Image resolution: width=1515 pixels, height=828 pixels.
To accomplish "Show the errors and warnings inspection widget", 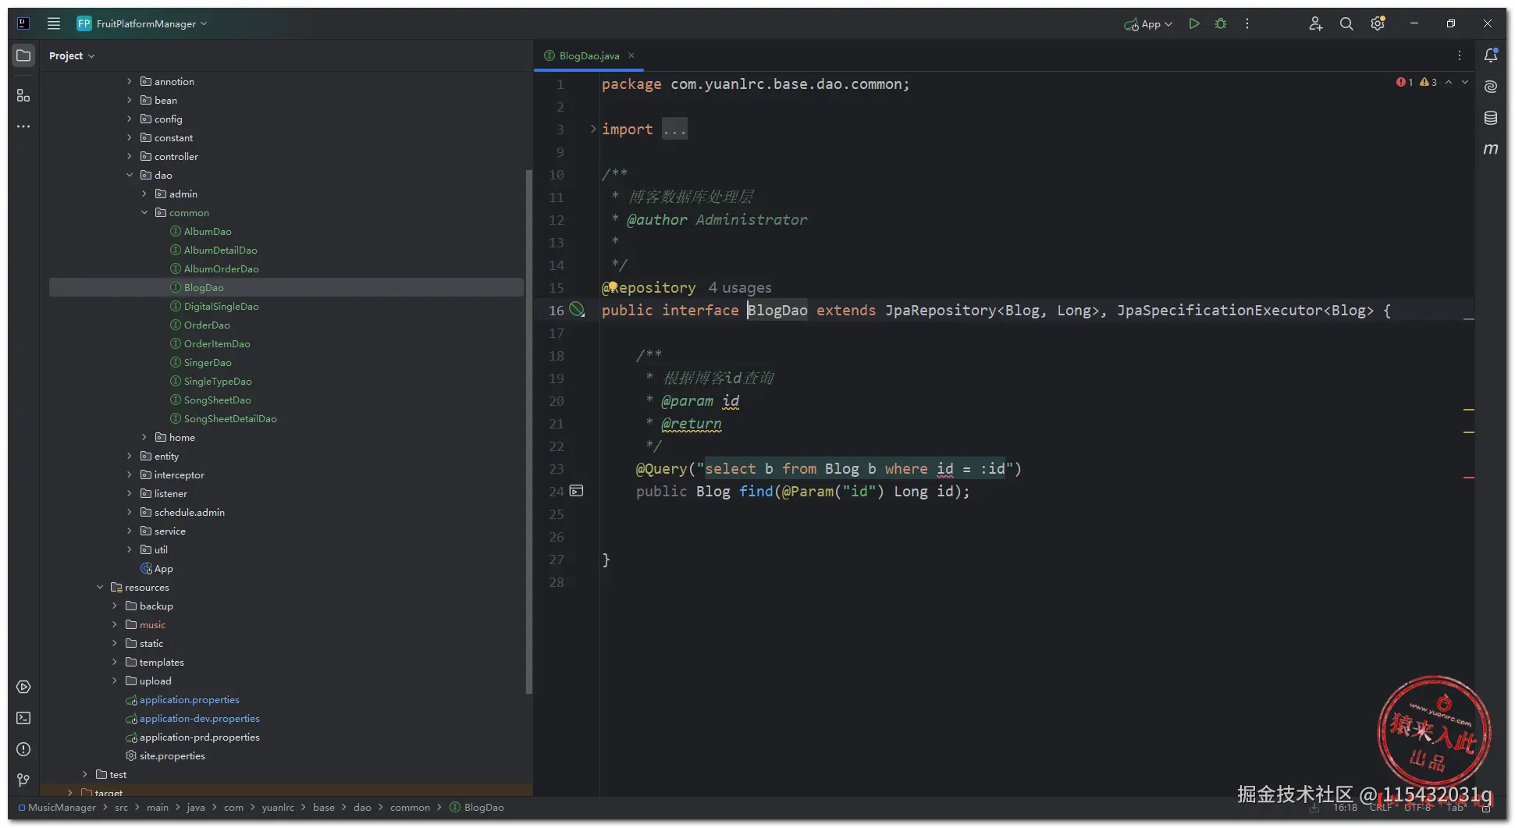I will [x=1417, y=82].
